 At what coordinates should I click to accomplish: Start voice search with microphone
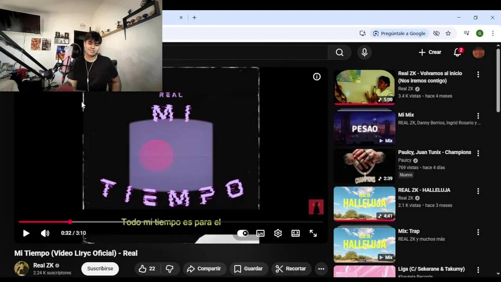[x=364, y=52]
